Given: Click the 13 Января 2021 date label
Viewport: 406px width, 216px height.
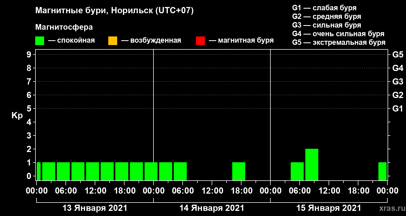Looking at the screenshot, I should coord(95,208).
